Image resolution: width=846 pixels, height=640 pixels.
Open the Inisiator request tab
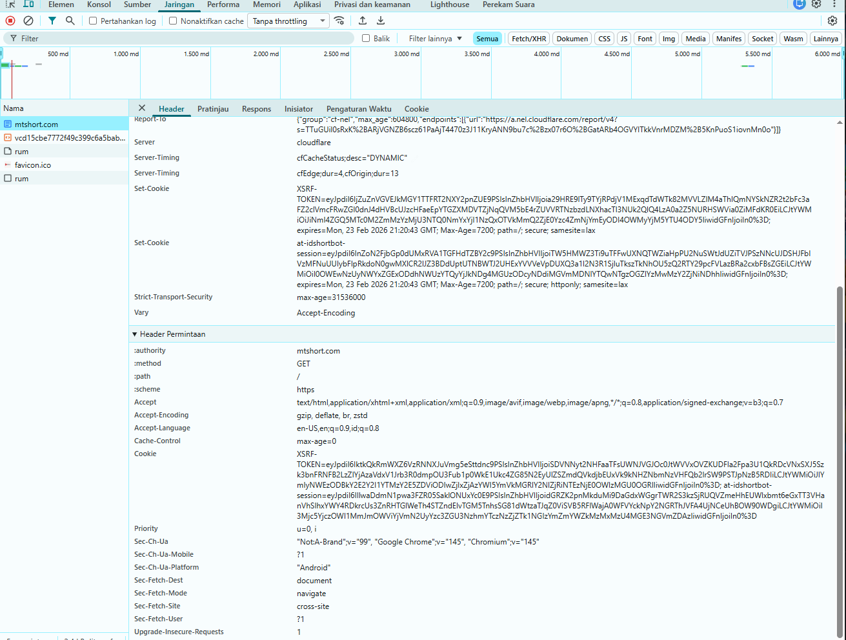pos(299,108)
